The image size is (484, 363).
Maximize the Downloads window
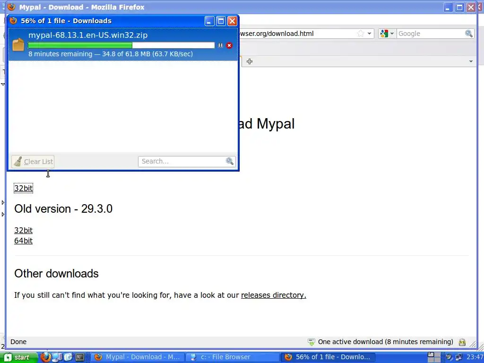[x=221, y=21]
